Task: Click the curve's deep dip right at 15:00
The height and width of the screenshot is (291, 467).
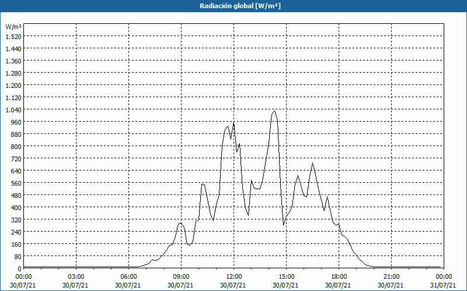Action: (284, 225)
